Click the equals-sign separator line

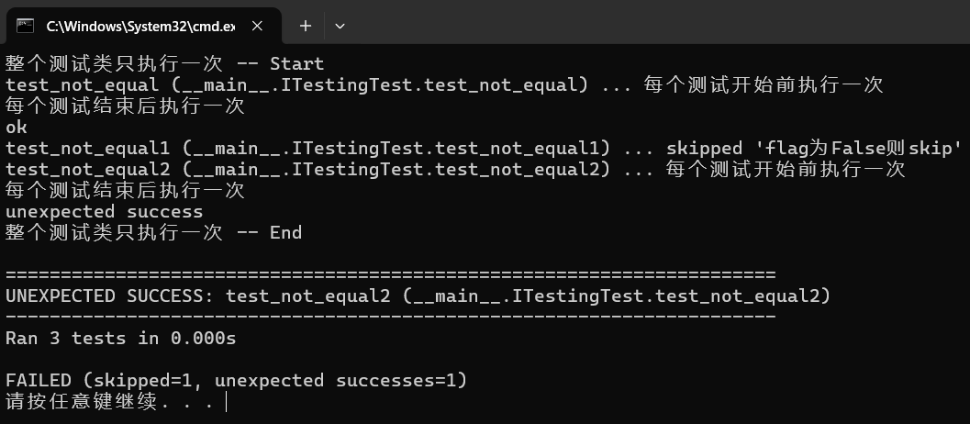[x=390, y=274]
